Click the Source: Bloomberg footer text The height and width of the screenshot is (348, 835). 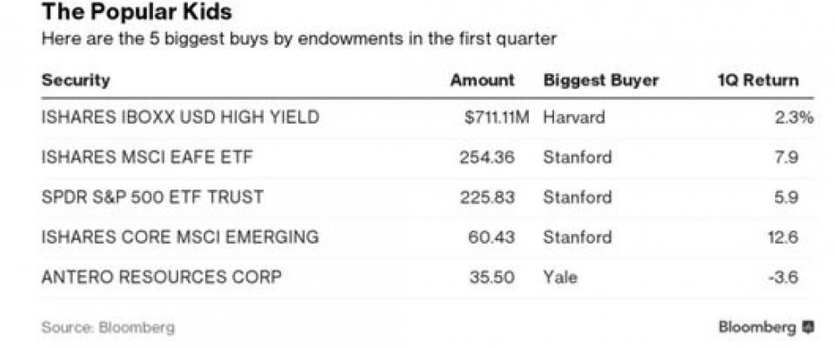[108, 327]
